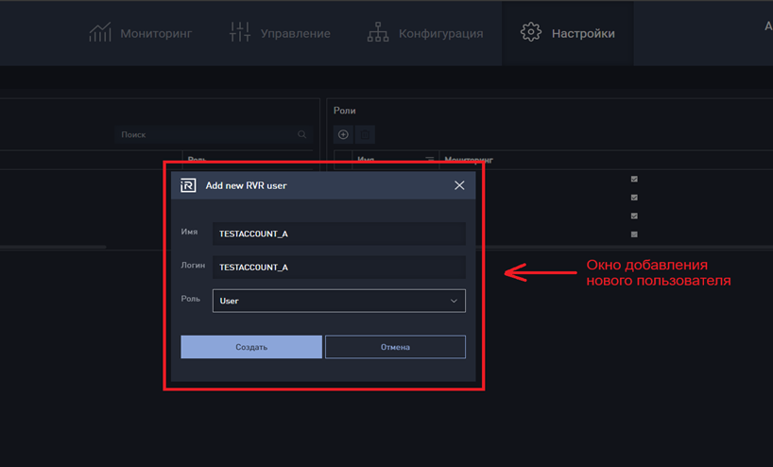Screen dimensions: 773x467
Task: Click the Создать button
Action: [251, 347]
